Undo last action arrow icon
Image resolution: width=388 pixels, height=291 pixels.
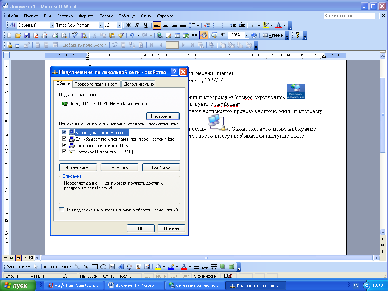tap(131, 35)
